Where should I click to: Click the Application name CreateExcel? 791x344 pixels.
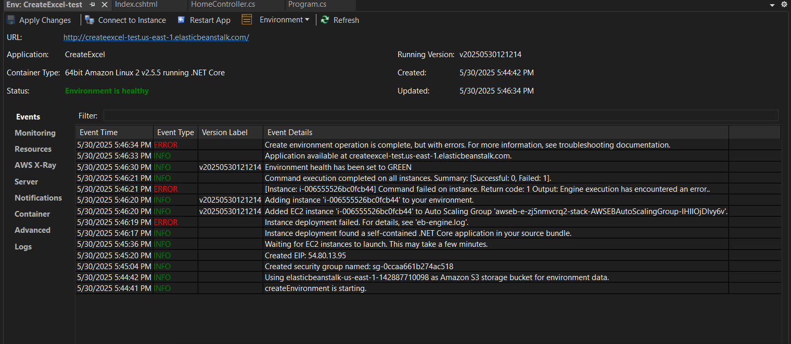(85, 55)
